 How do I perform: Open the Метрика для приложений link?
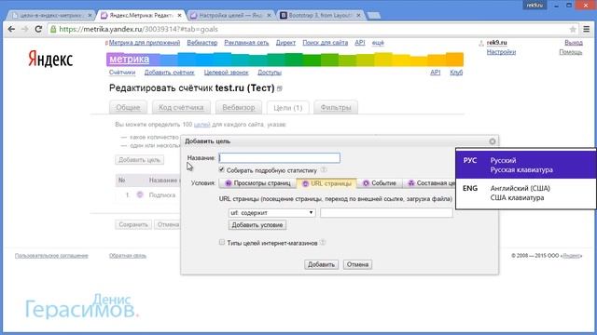click(x=145, y=43)
